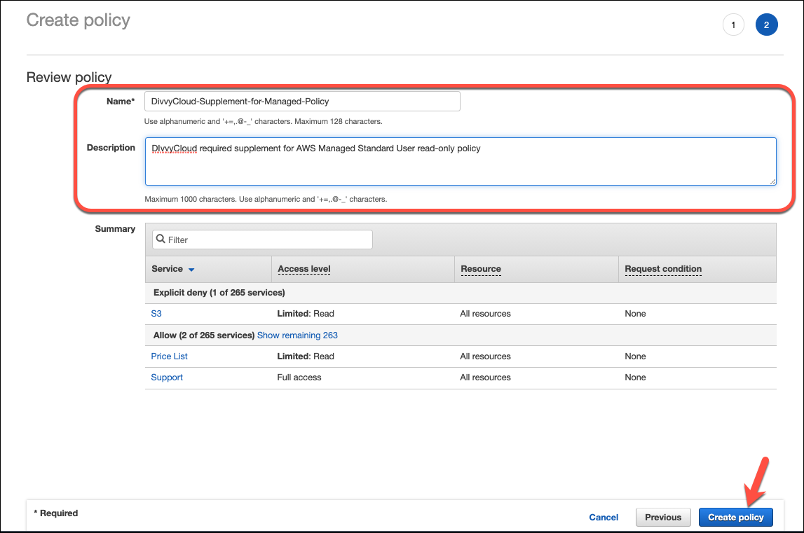
Task: Click the description textarea resize handle
Action: click(772, 181)
